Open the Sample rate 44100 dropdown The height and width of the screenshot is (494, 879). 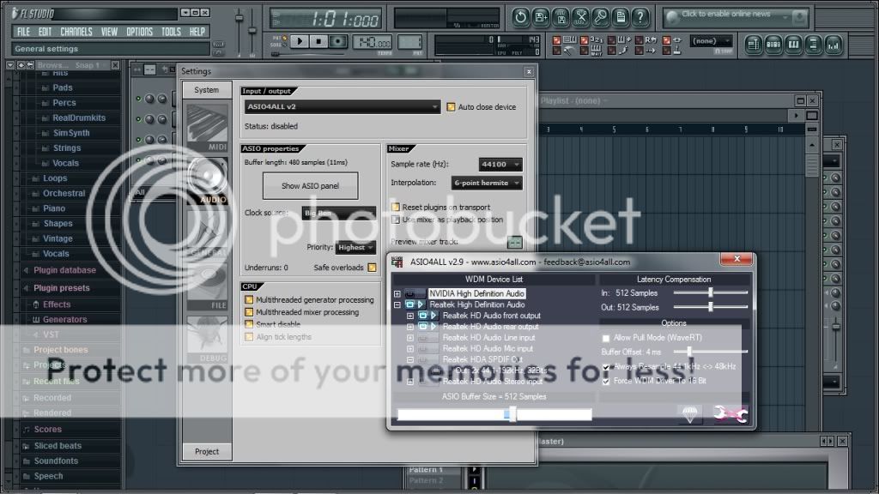point(500,164)
